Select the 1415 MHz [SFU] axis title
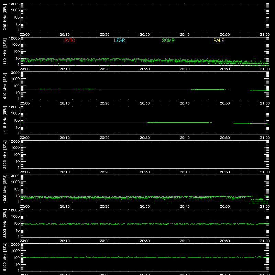Screen dimensions: 275x275 pyautogui.click(x=4, y=120)
